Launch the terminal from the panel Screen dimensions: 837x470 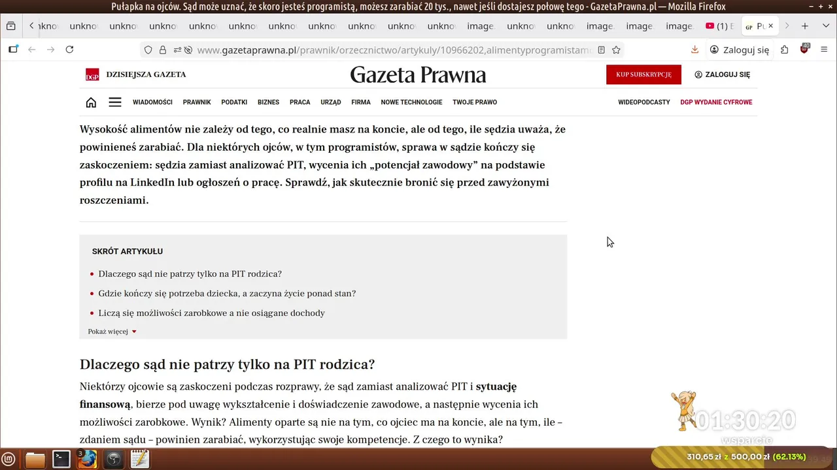click(x=61, y=460)
